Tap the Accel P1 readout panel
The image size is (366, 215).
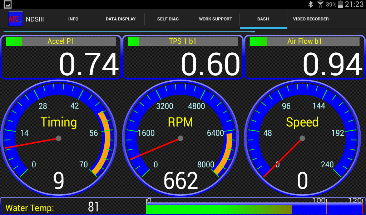click(61, 57)
